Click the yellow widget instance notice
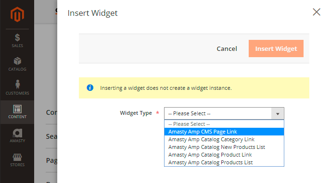Screen dimensions: 330x183 194,88
